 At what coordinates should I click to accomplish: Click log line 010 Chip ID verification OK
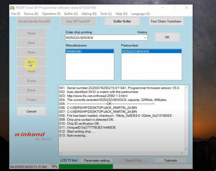(79, 124)
